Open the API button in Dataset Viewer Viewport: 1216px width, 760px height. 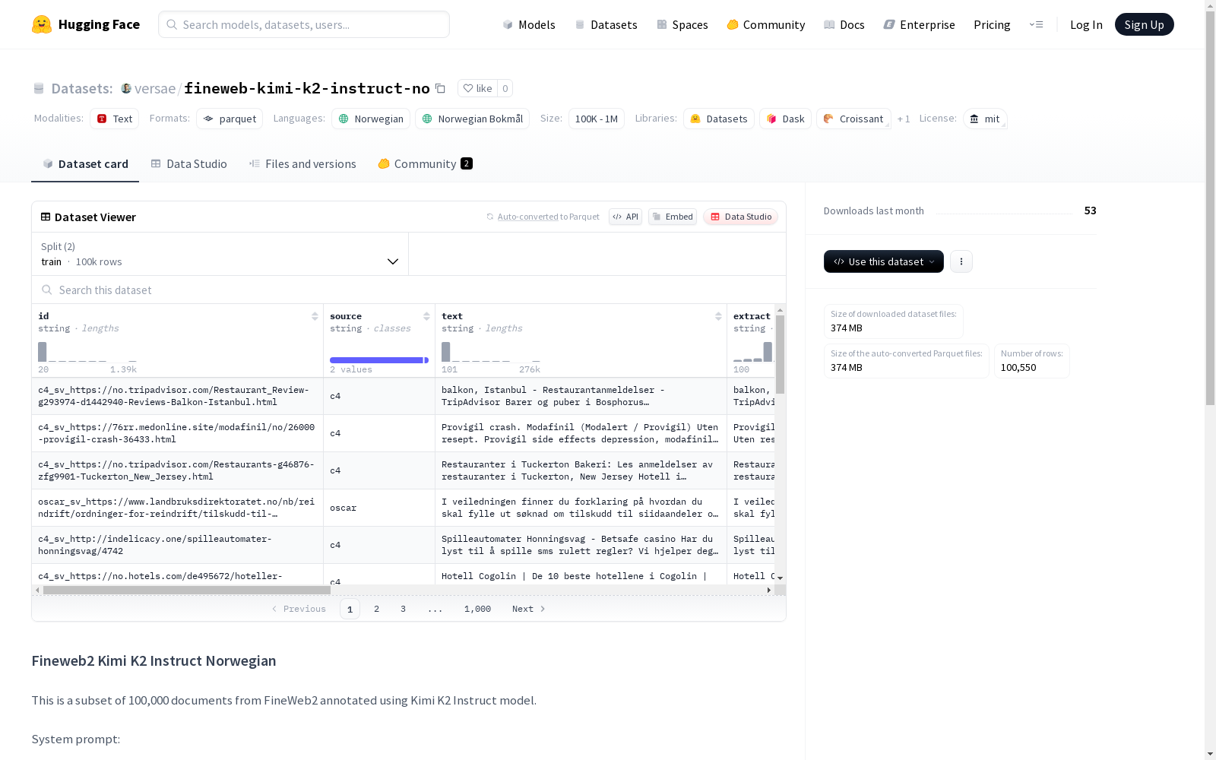point(625,217)
